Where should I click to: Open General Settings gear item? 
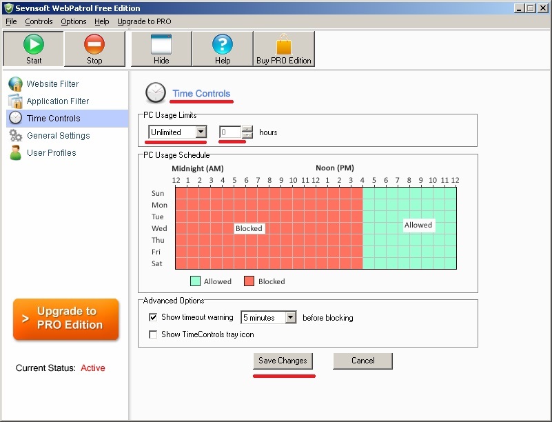click(x=58, y=136)
